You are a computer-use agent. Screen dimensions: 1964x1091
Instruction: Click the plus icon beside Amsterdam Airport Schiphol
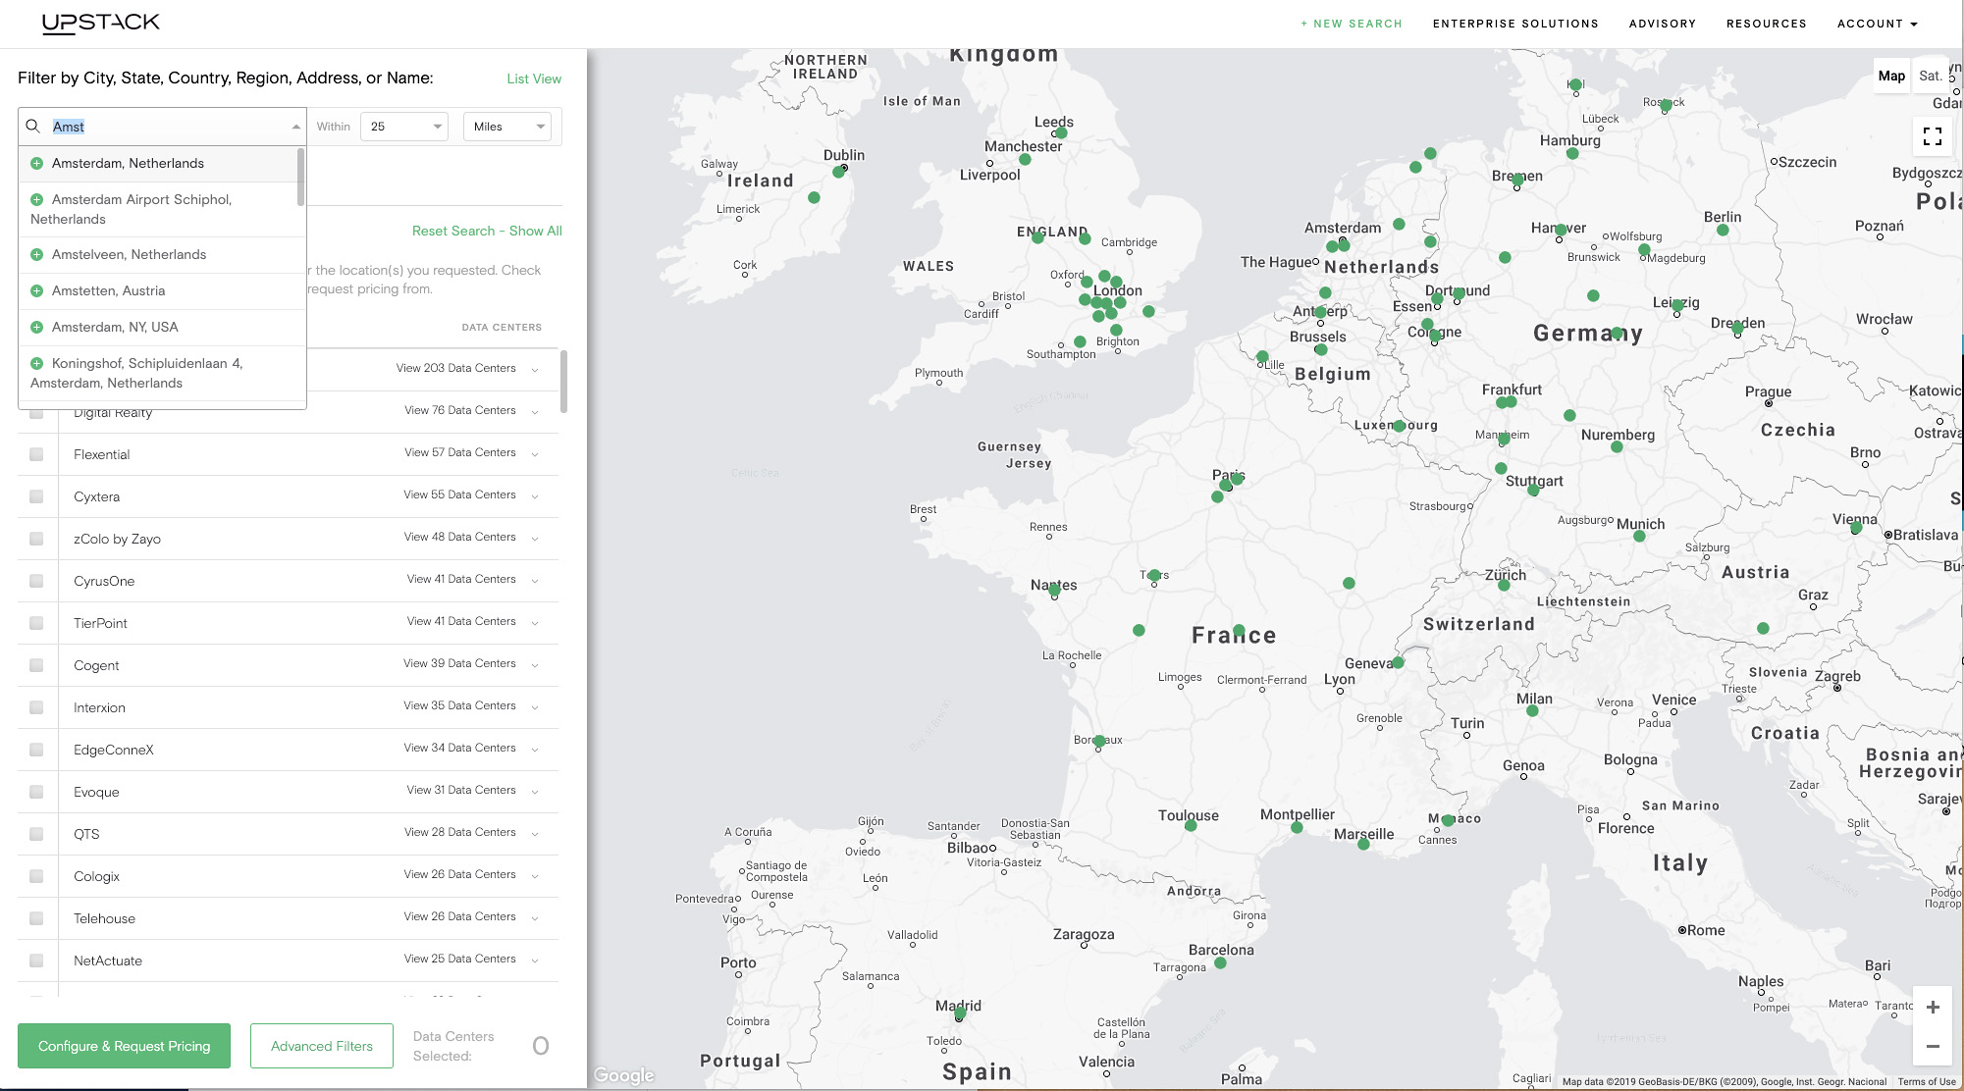(36, 200)
